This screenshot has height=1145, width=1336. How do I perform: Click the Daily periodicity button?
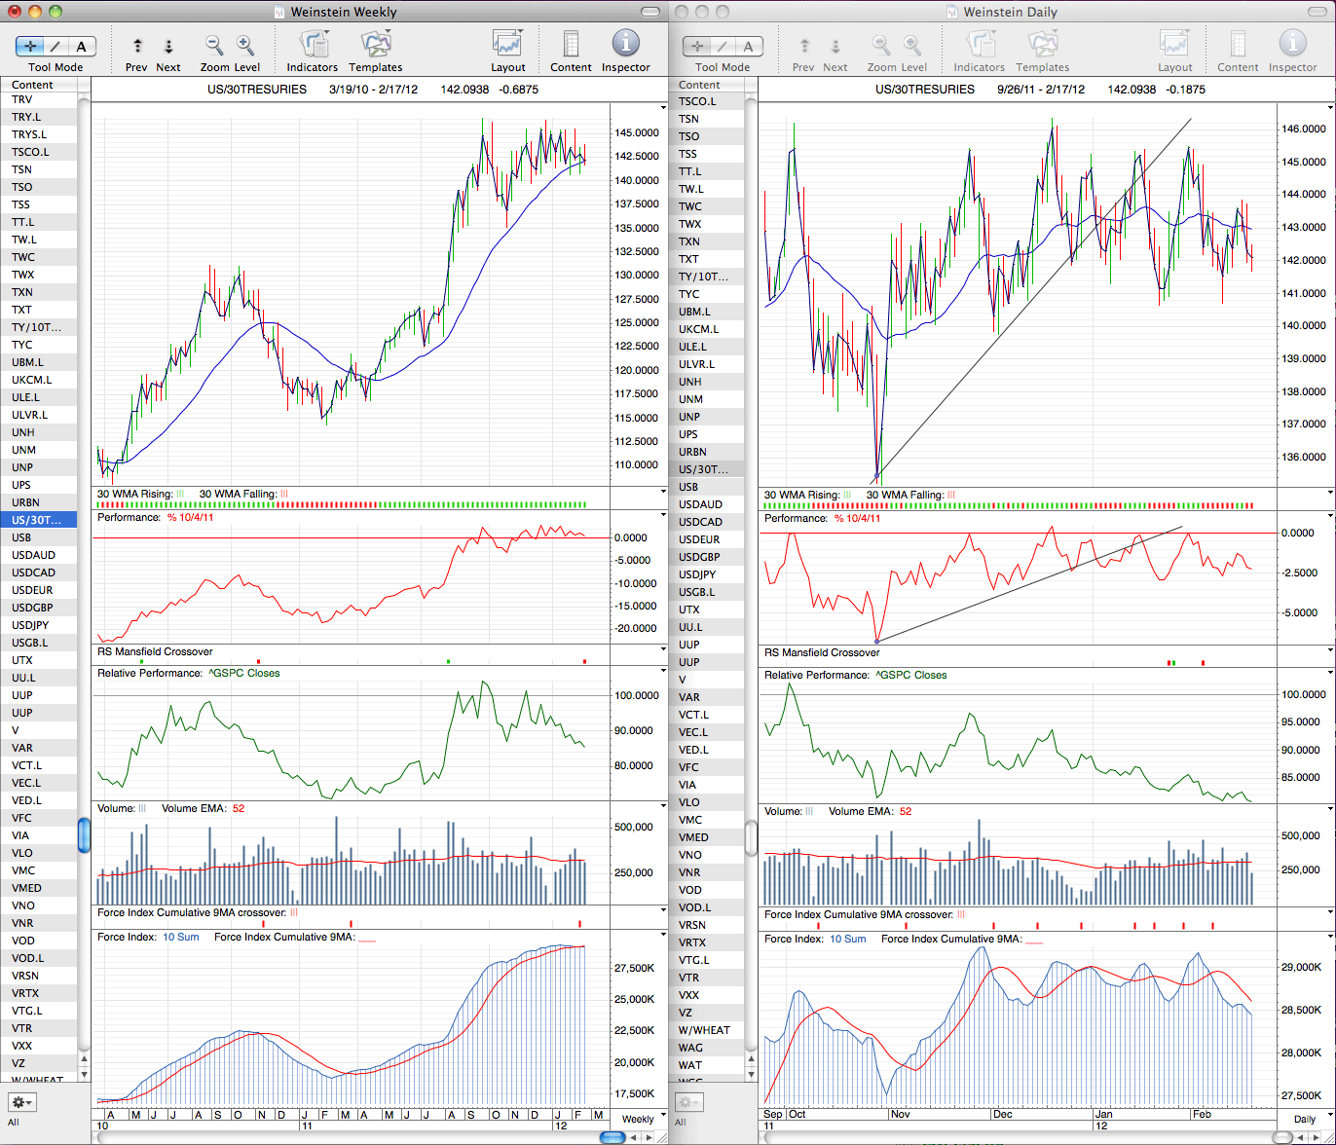point(1305,1119)
